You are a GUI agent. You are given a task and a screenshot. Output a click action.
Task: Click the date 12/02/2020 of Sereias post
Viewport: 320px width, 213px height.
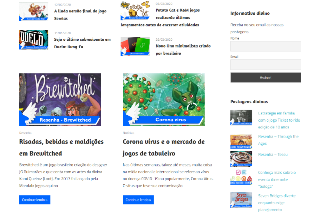click(x=62, y=5)
